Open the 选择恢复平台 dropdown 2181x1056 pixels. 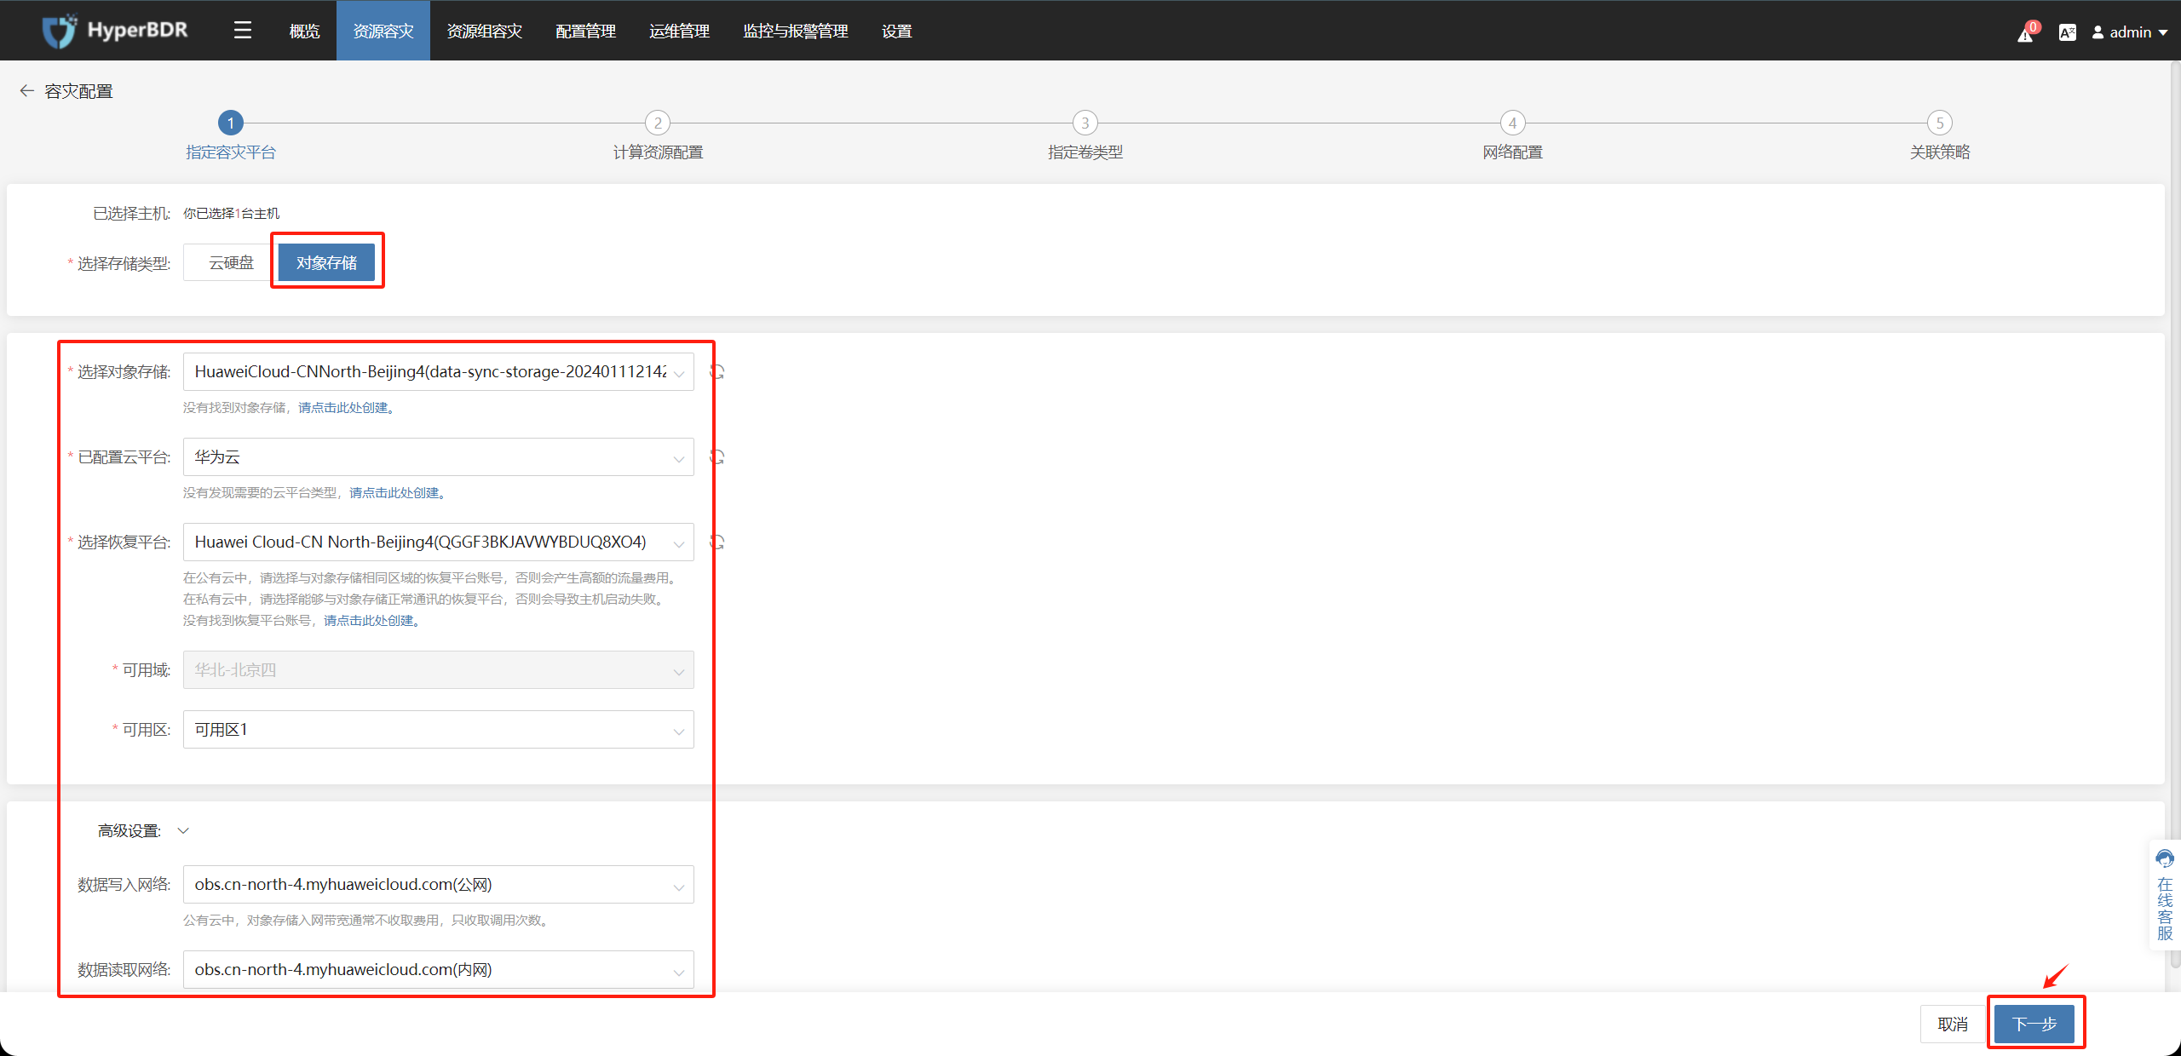438,542
